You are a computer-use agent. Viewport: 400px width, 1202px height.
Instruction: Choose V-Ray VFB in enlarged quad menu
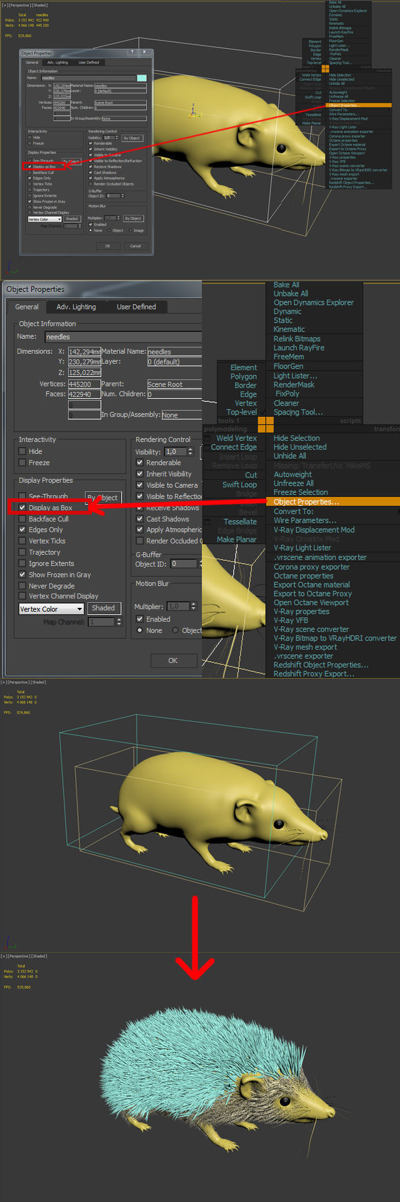pos(291,620)
